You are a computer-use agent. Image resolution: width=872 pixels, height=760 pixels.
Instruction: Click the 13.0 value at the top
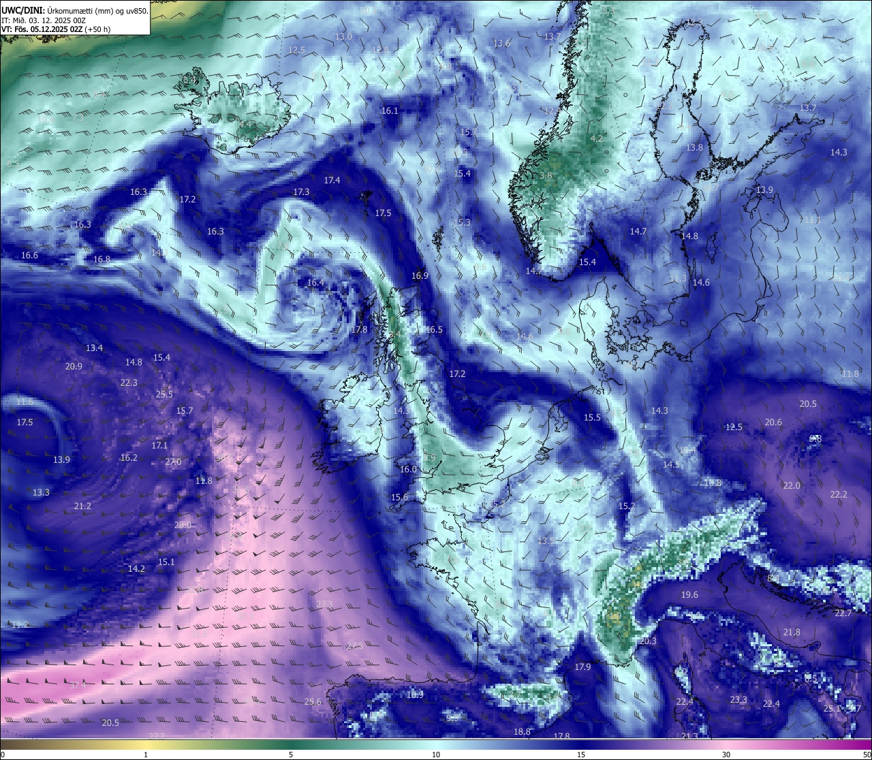344,36
